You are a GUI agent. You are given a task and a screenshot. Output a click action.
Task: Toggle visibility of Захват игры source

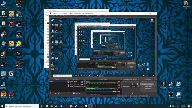click(x=82, y=83)
